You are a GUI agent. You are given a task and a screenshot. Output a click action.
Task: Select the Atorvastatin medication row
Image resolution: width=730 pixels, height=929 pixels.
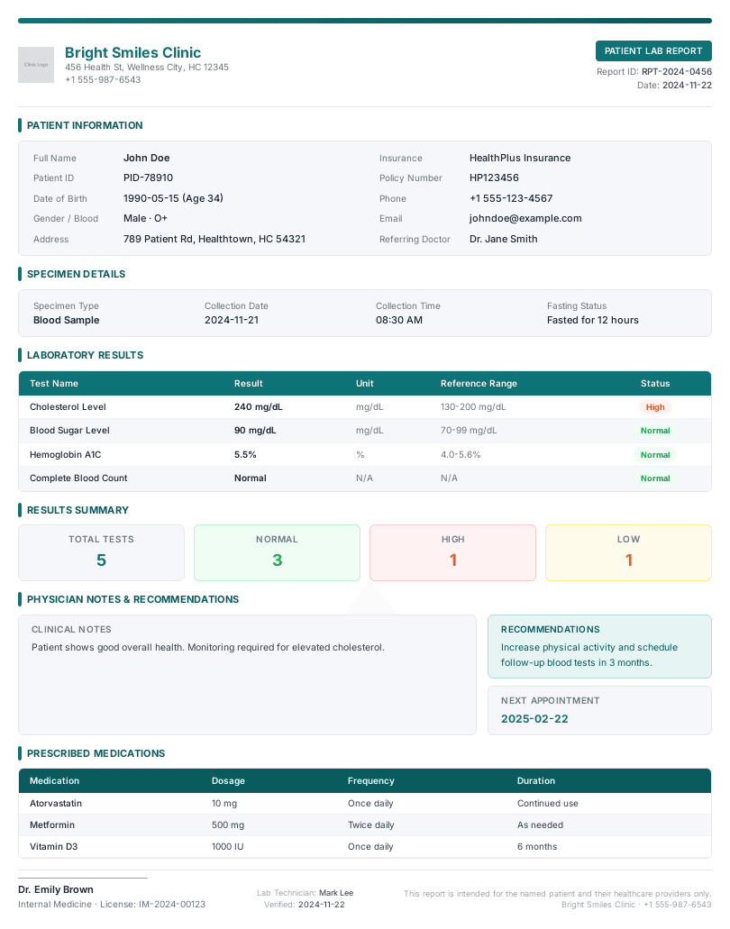coord(364,803)
